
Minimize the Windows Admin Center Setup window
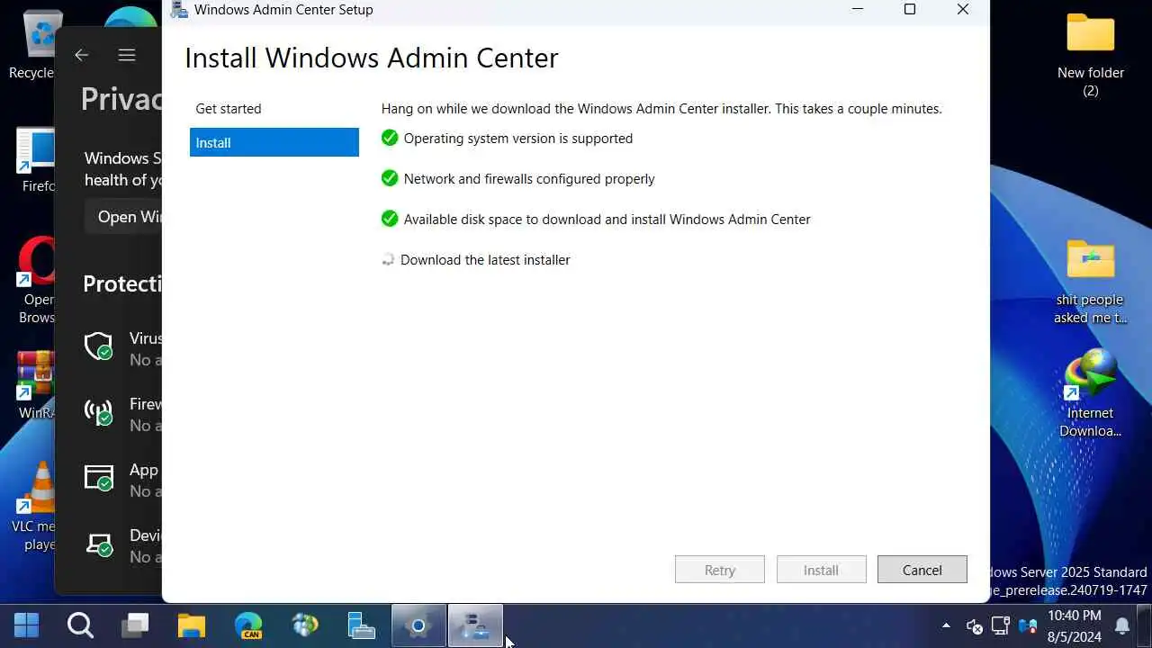click(858, 10)
